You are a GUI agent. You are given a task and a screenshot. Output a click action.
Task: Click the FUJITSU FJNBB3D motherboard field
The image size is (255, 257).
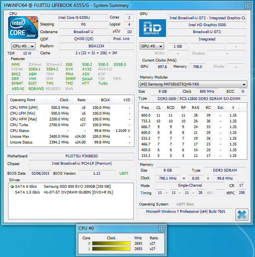tap(82, 156)
